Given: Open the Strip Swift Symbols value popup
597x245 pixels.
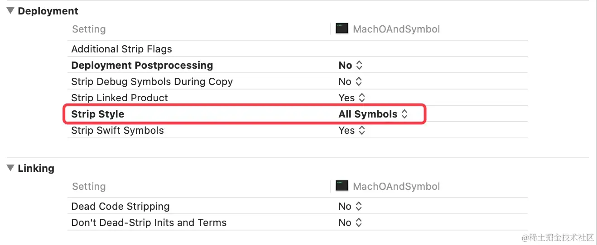Looking at the screenshot, I should 352,130.
